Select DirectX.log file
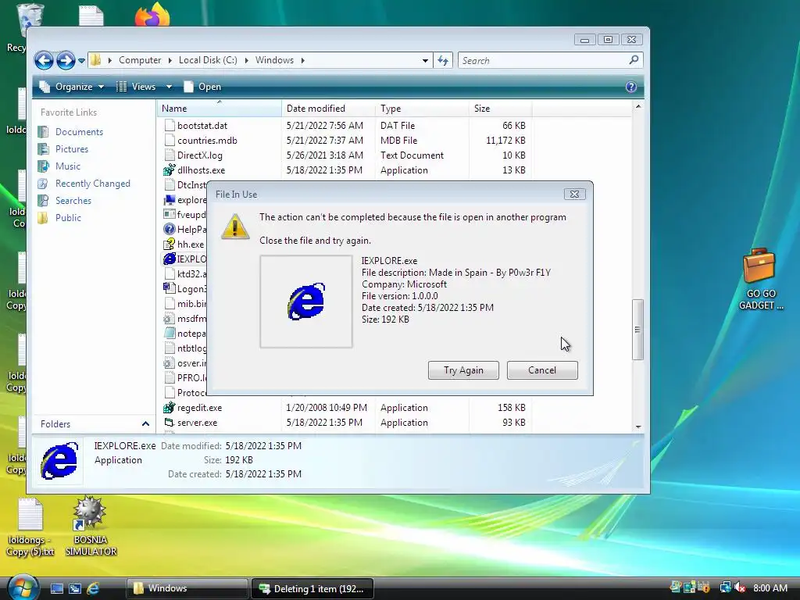The height and width of the screenshot is (600, 800). (199, 155)
